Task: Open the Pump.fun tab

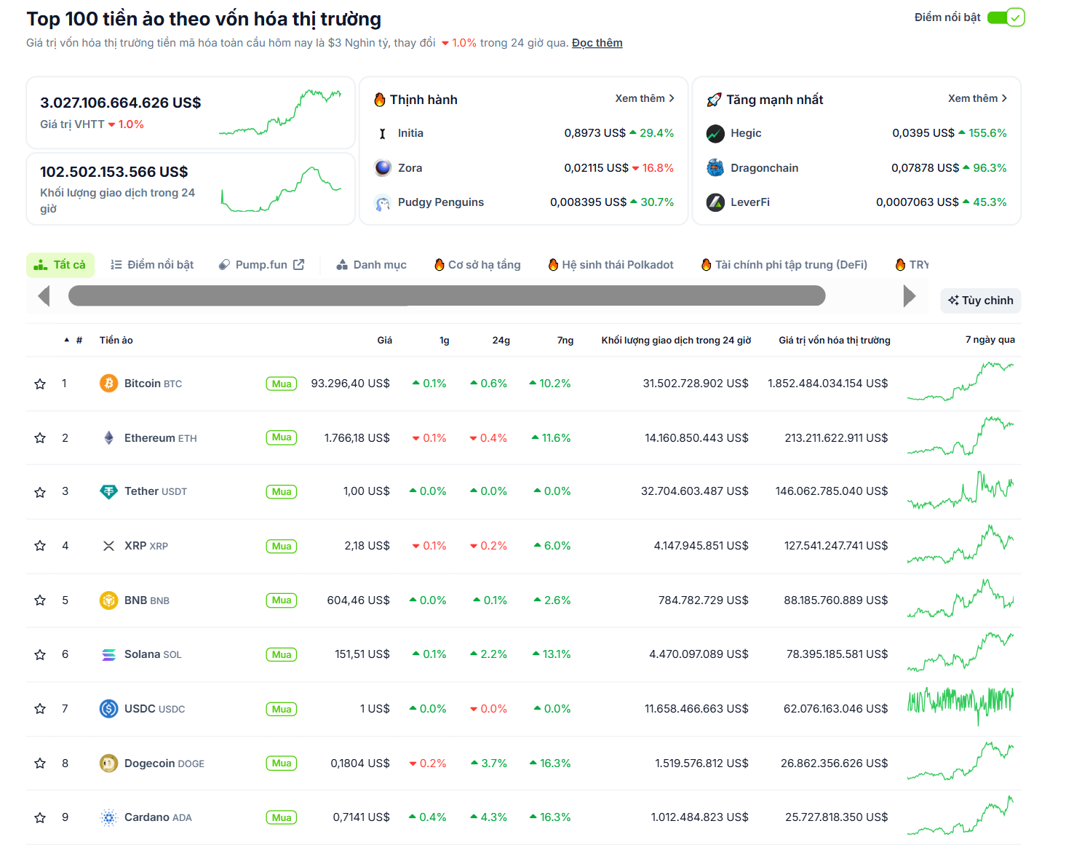Action: [x=261, y=265]
